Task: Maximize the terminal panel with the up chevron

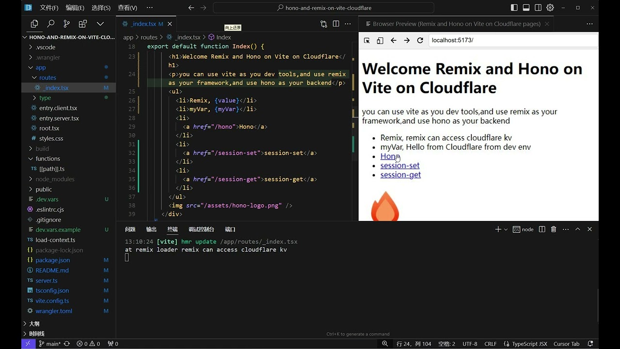Action: [x=577, y=229]
